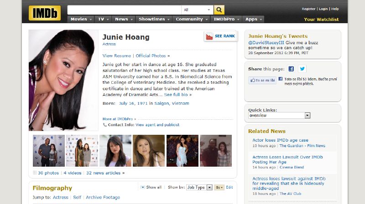The width and height of the screenshot is (365, 204).
Task: Open 'View agent and publicist' link
Action: [x=157, y=125]
